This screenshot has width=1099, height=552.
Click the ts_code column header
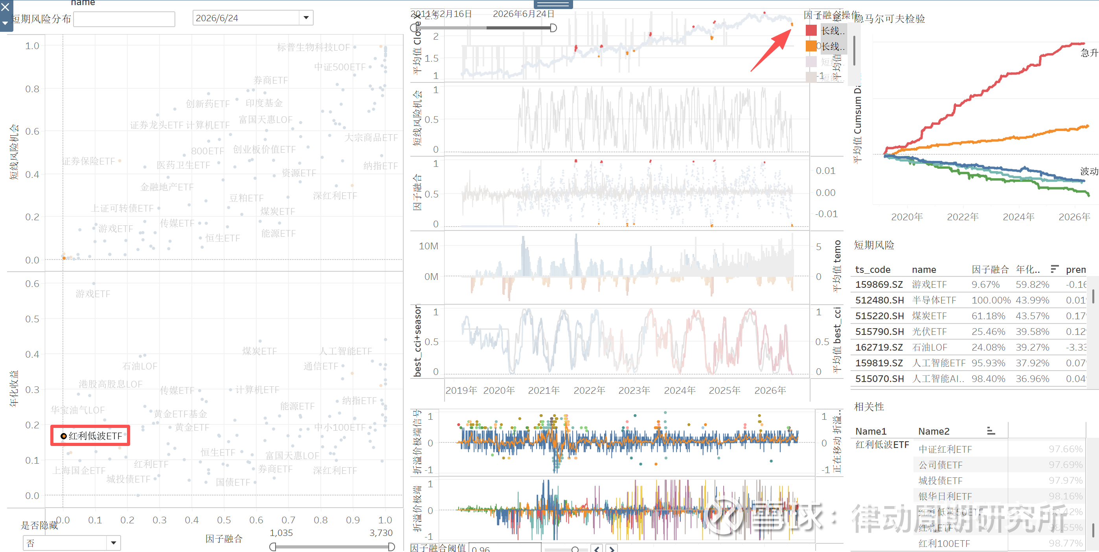[x=873, y=269]
